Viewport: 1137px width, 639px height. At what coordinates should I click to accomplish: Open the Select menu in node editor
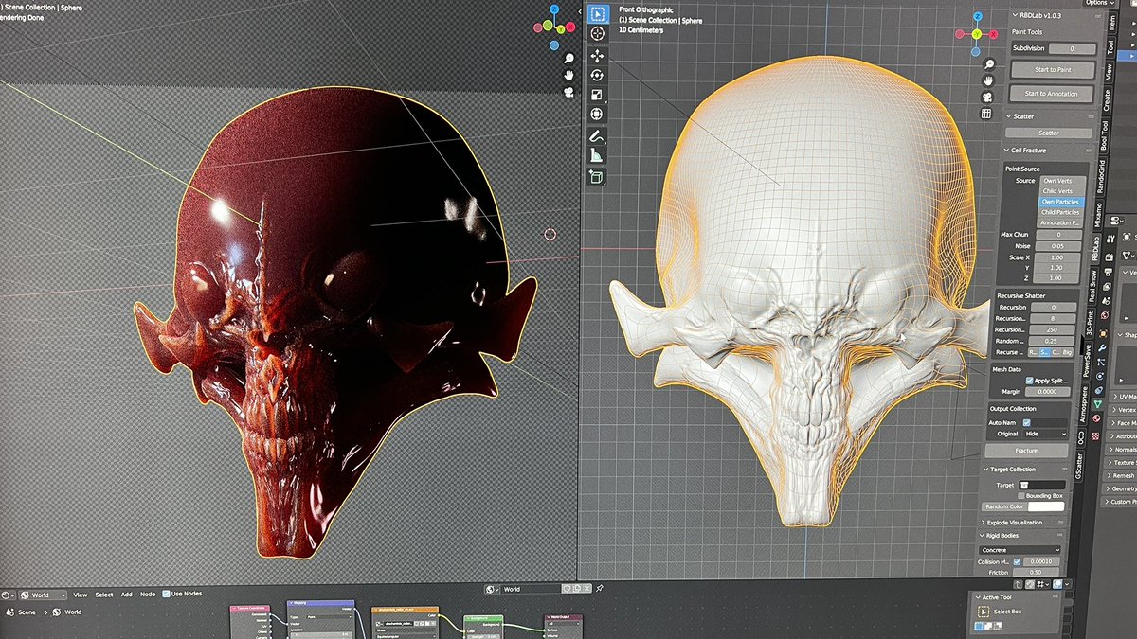104,595
